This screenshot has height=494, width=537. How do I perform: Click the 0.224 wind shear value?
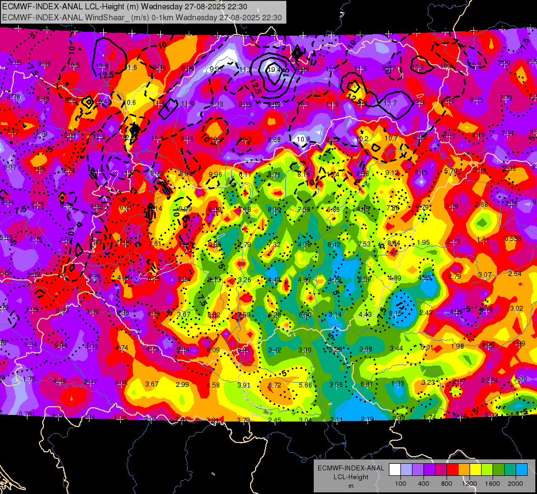(489, 380)
